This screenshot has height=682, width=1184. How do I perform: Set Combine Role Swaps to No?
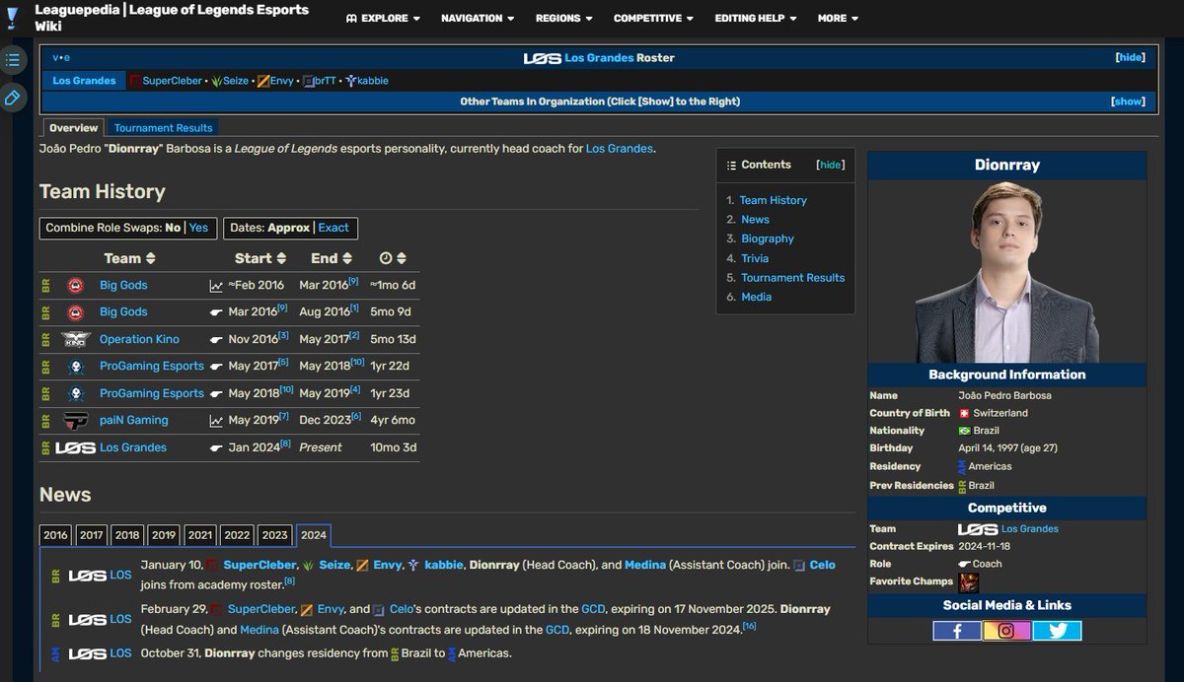173,228
